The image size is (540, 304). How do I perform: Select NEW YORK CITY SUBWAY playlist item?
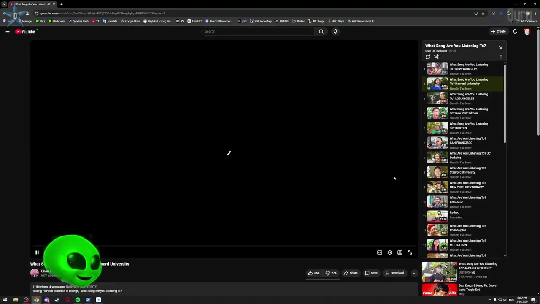[463, 187]
